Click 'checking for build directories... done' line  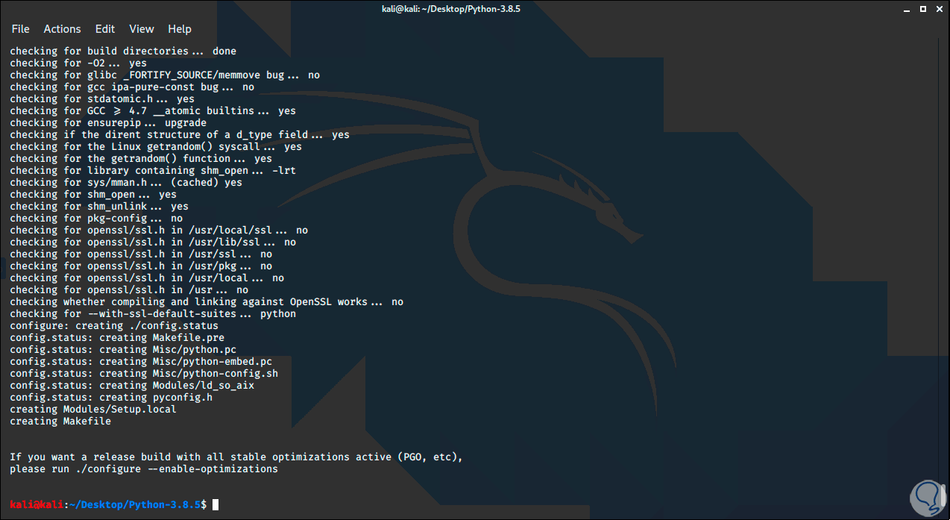coord(123,51)
